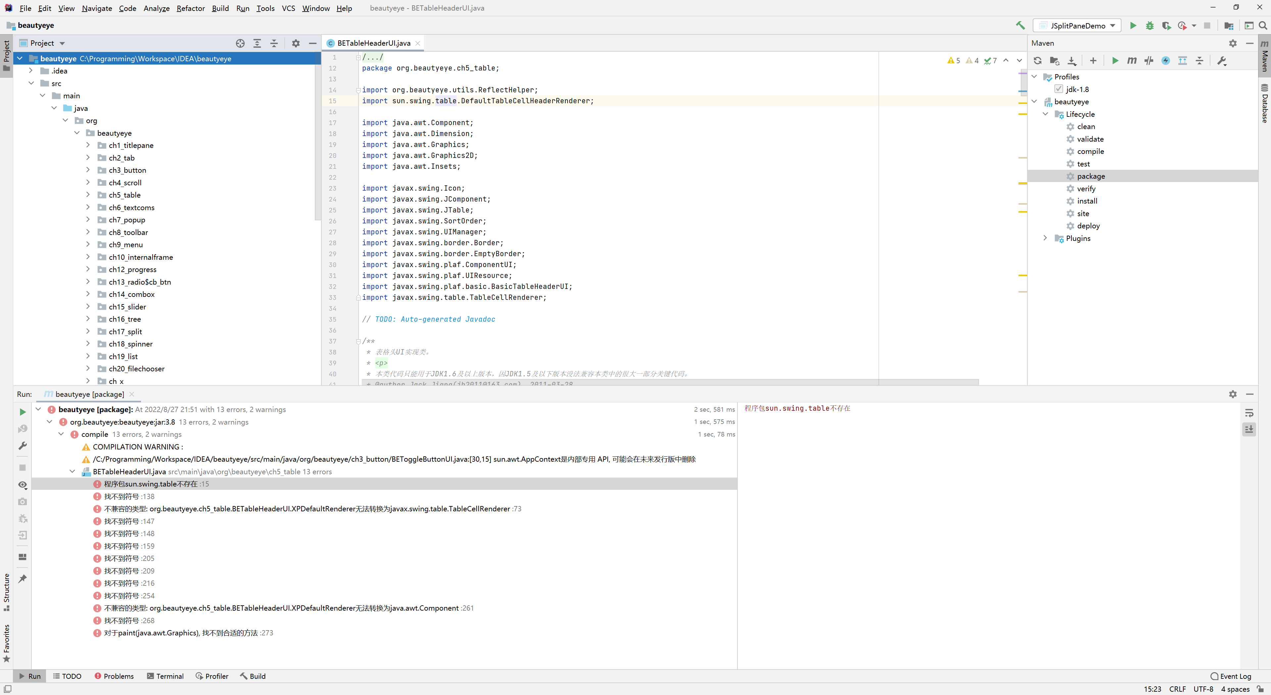Image resolution: width=1271 pixels, height=695 pixels.
Task: Open the Build tool window
Action: [x=253, y=676]
